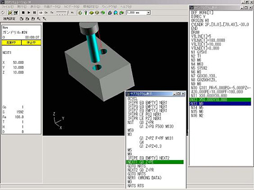Click the YX plane view icon
The image size is (254, 190).
pos(22,18)
